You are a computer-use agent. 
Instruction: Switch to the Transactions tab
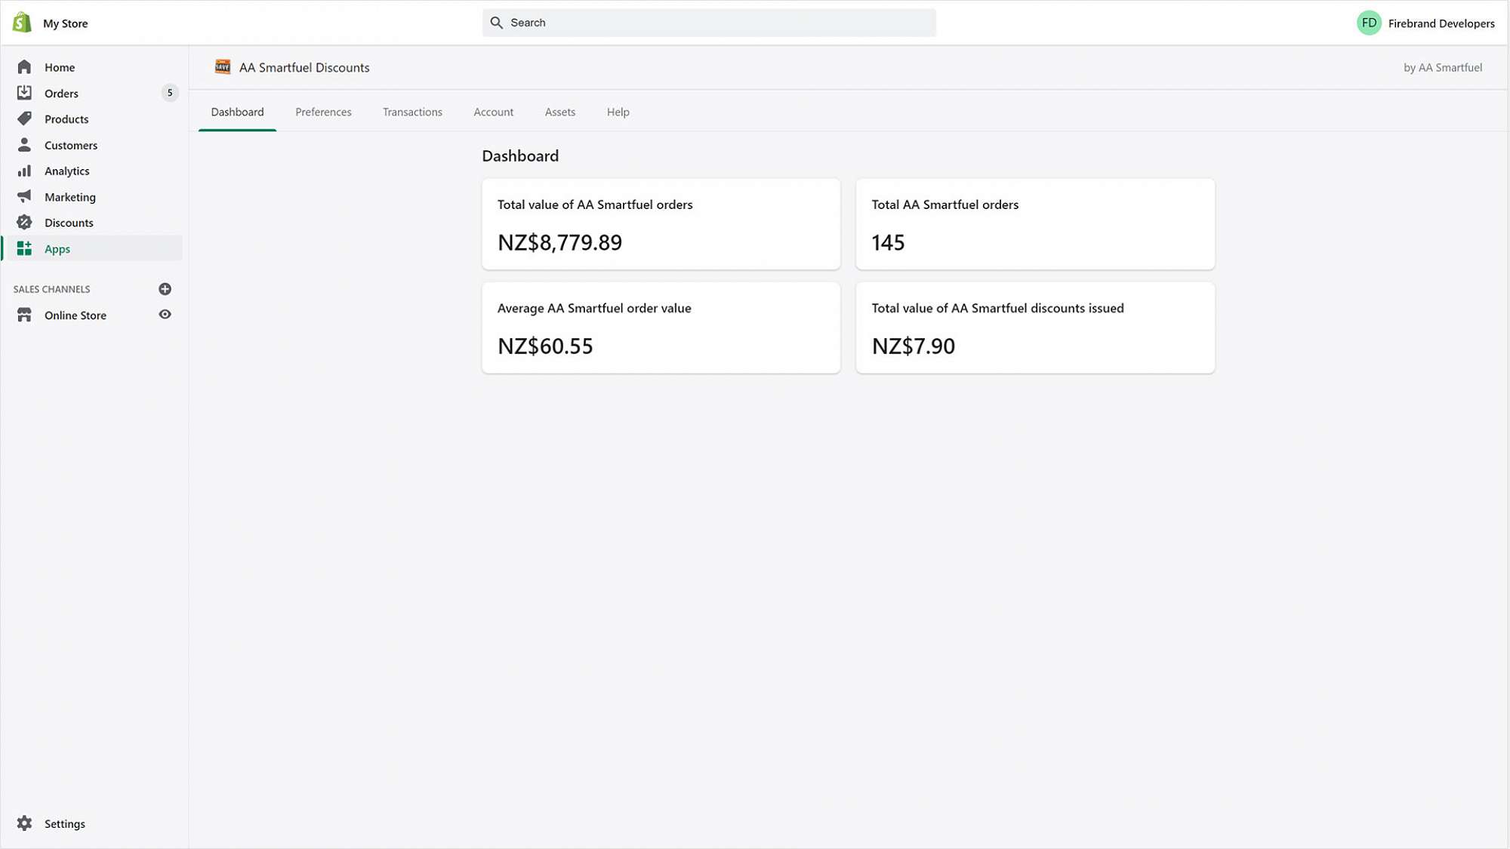(412, 112)
